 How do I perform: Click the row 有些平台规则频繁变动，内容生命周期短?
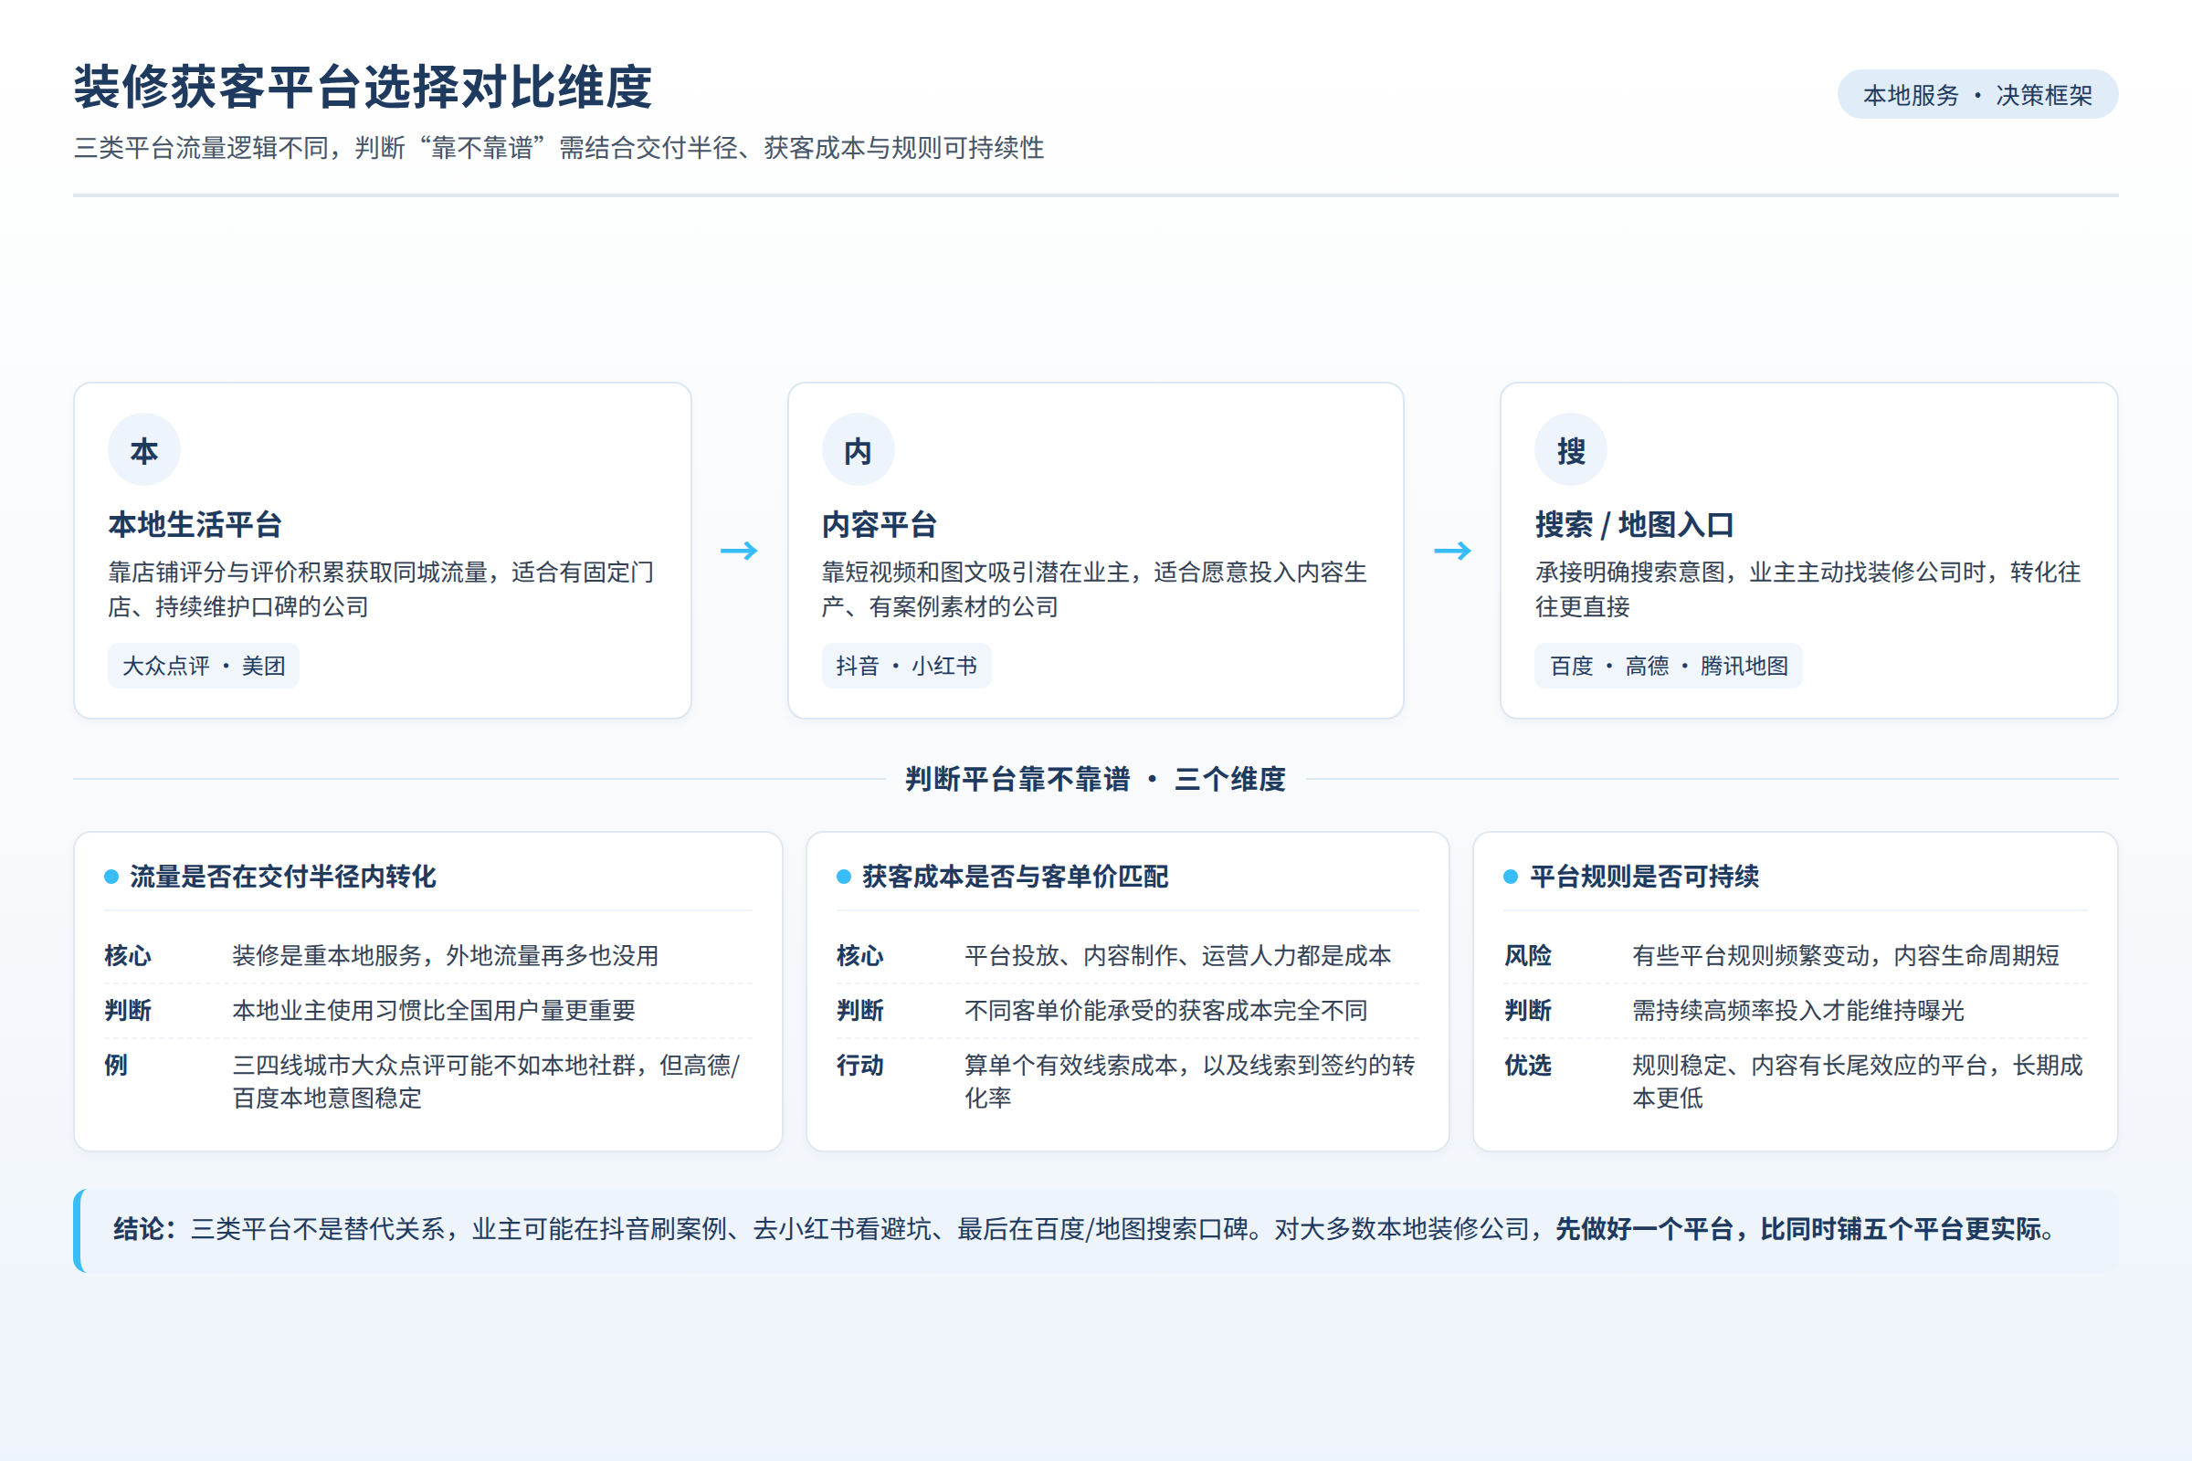coord(1845,955)
